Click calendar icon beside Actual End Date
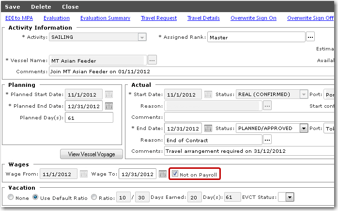The height and width of the screenshot is (211, 338). pyautogui.click(x=208, y=129)
